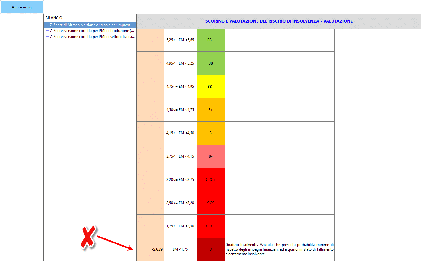The width and height of the screenshot is (422, 263).
Task: Open Z-Score corretta per PMI di Produzione
Action: click(92, 30)
